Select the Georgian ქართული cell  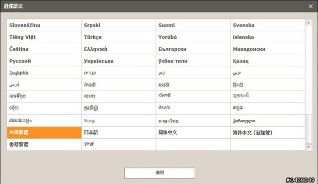[268, 121]
